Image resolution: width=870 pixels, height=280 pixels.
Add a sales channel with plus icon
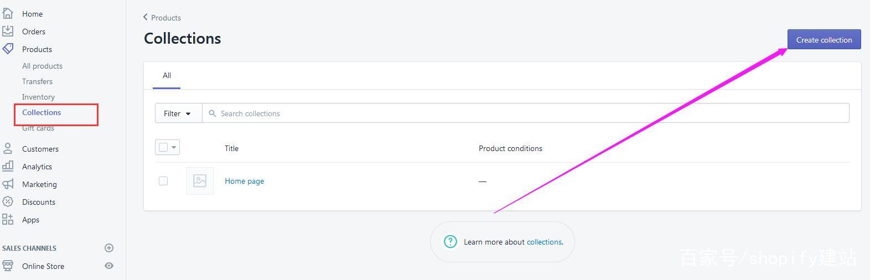click(x=109, y=248)
